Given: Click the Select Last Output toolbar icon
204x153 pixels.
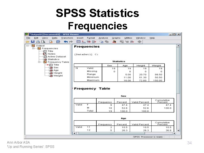Looking at the screenshot, I should pyautogui.click(x=114, y=42).
